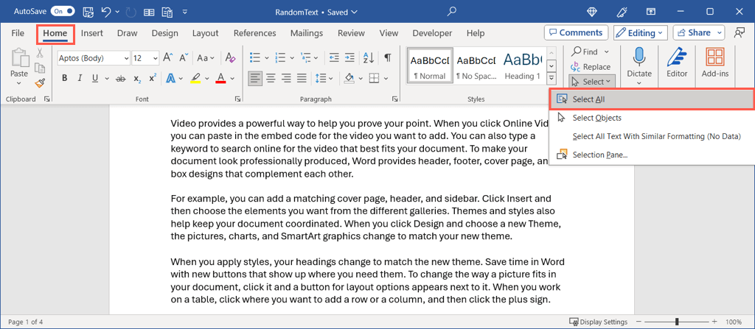Toggle show/hide paragraph marks
The height and width of the screenshot is (329, 755).
click(x=388, y=57)
